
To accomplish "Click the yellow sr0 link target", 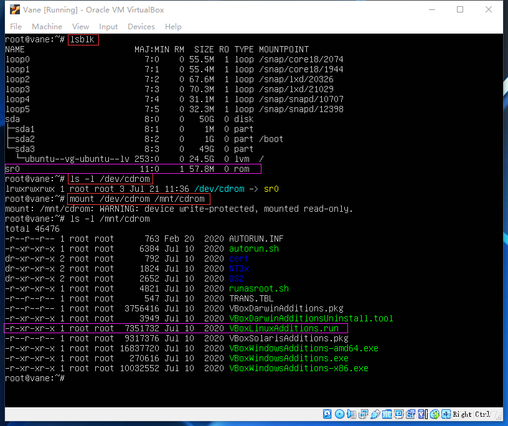I will 271,189.
